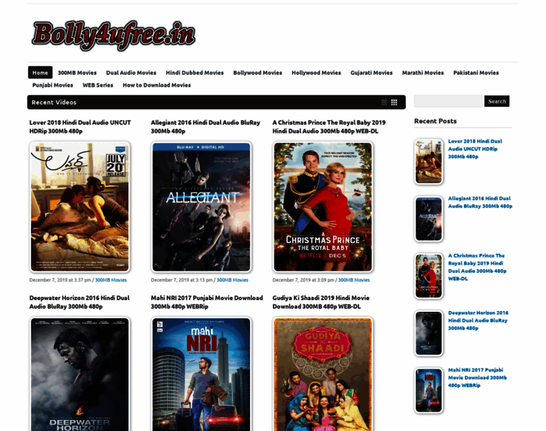Click the Christmas Prince Royal Baby poster
Screen dimensions: 546x431
[323, 207]
